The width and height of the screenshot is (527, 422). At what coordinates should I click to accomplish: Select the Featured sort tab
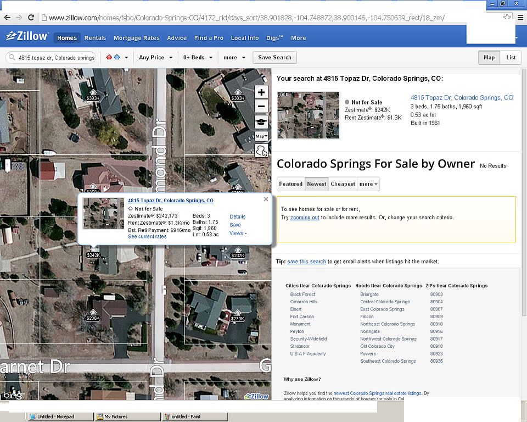[291, 184]
